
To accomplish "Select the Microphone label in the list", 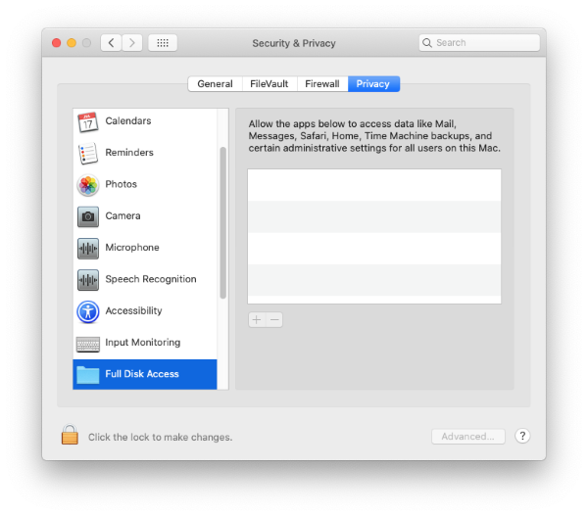I will [x=132, y=248].
